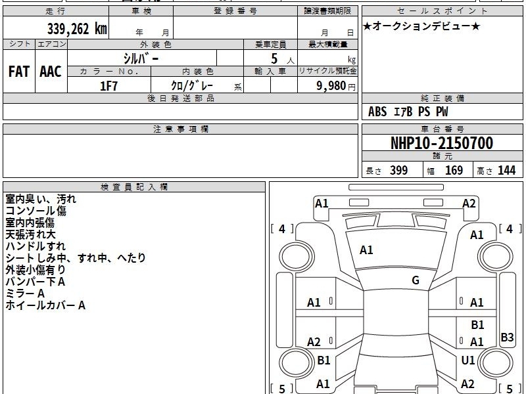Click the 登録番号 header cell

235,11
